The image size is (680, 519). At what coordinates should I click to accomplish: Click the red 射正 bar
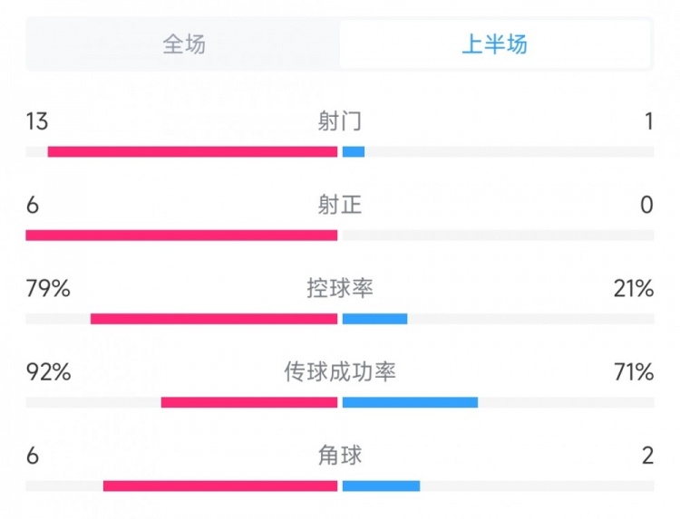(x=181, y=235)
